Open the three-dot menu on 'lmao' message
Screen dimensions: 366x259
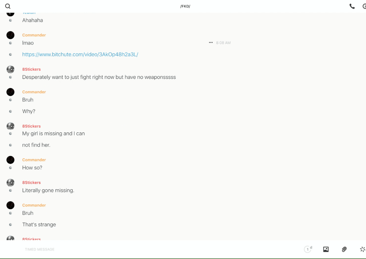click(x=211, y=43)
